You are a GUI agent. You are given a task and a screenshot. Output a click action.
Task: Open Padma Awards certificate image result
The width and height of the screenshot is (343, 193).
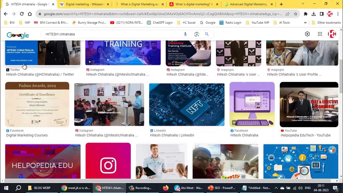37,104
